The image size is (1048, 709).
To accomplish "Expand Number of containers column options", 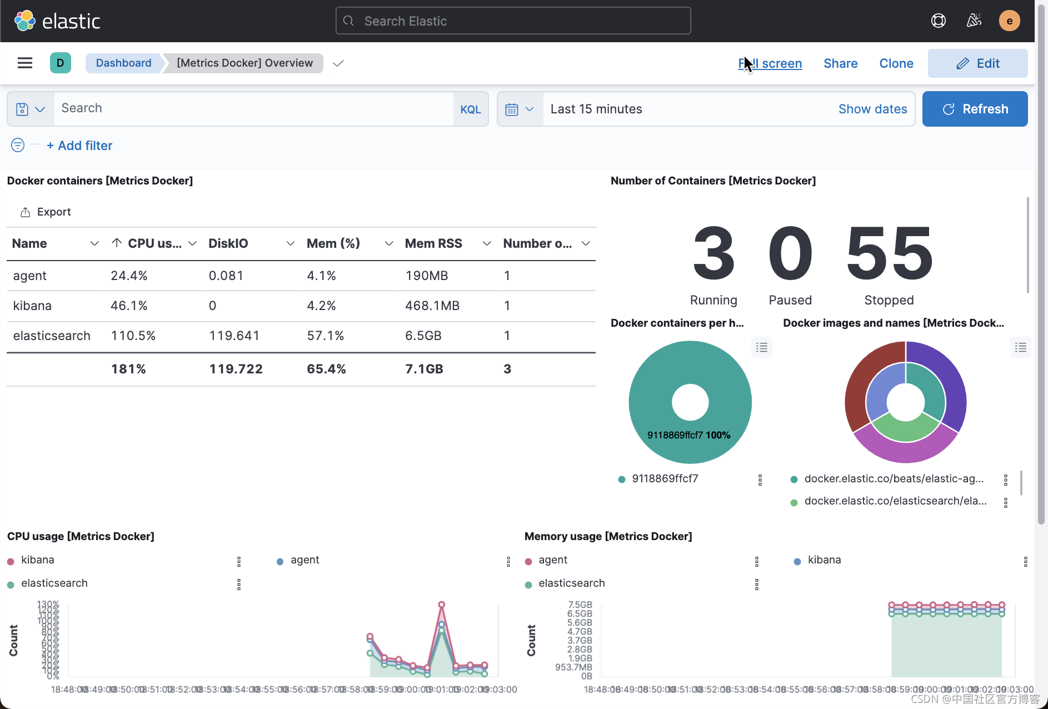I will (586, 243).
